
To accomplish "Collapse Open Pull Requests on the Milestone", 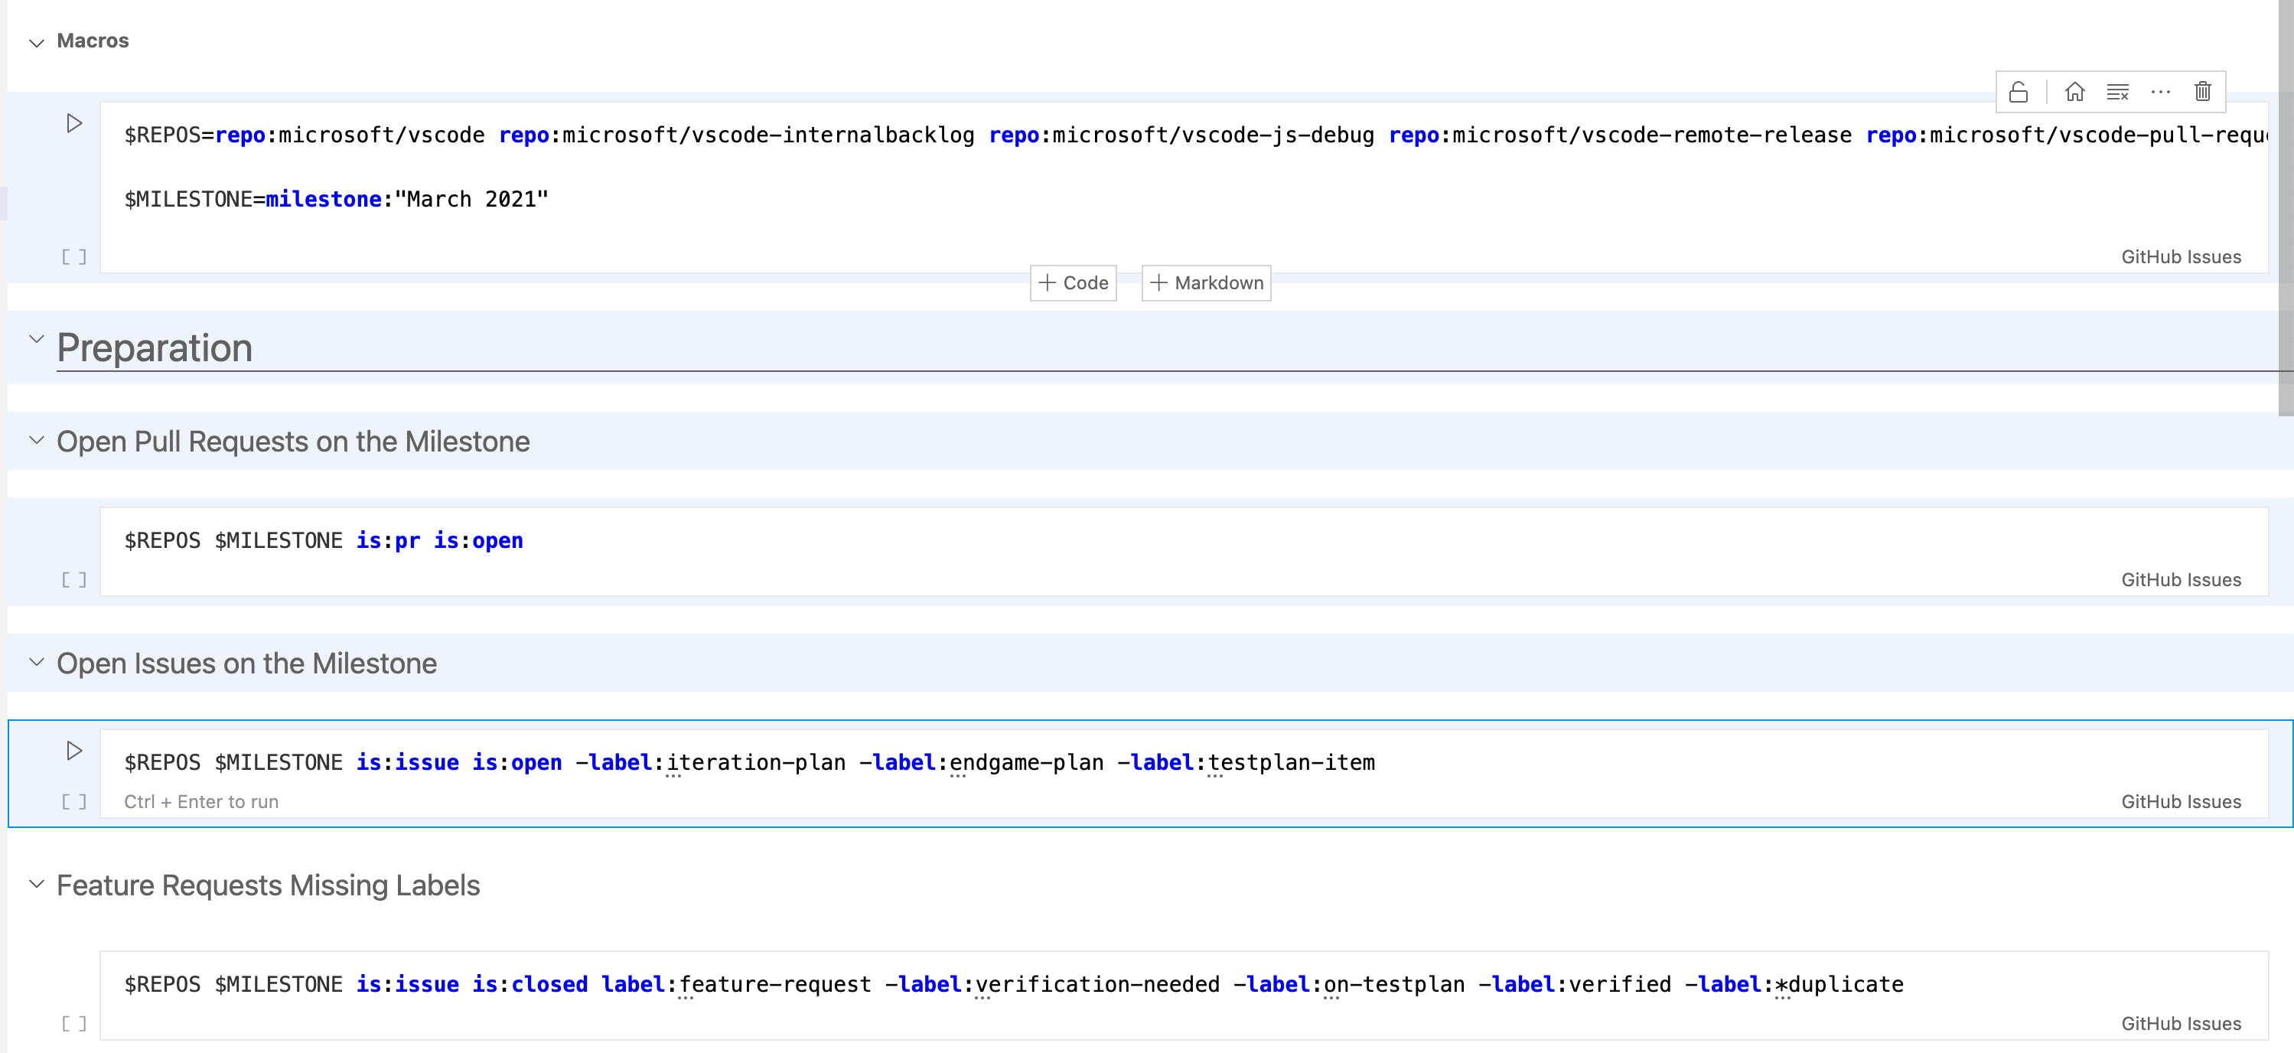I will (37, 440).
